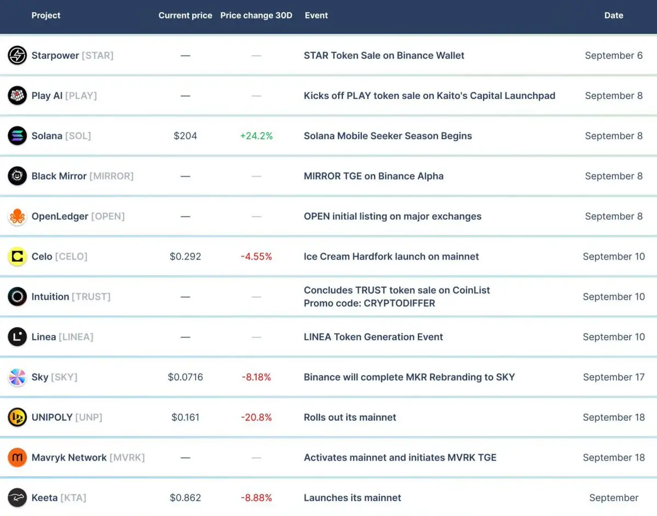Sort by the Project column header
Viewport: 657px width, 516px height.
pyautogui.click(x=46, y=15)
